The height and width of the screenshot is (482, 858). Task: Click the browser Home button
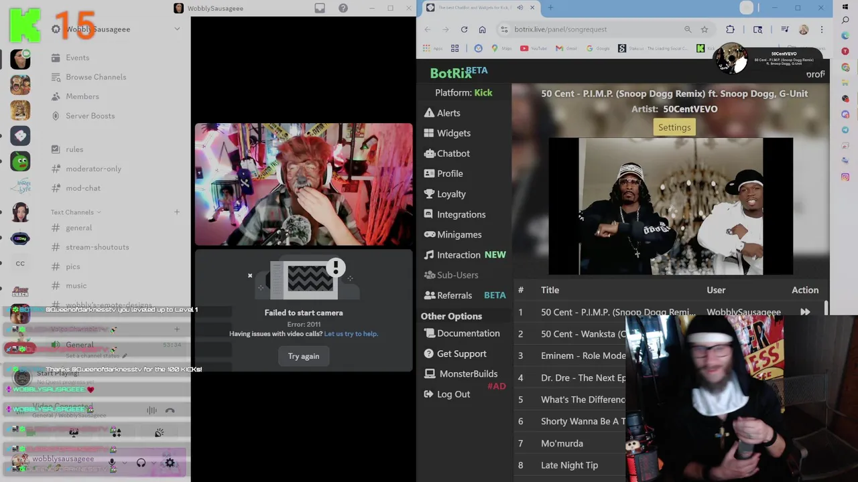(482, 29)
